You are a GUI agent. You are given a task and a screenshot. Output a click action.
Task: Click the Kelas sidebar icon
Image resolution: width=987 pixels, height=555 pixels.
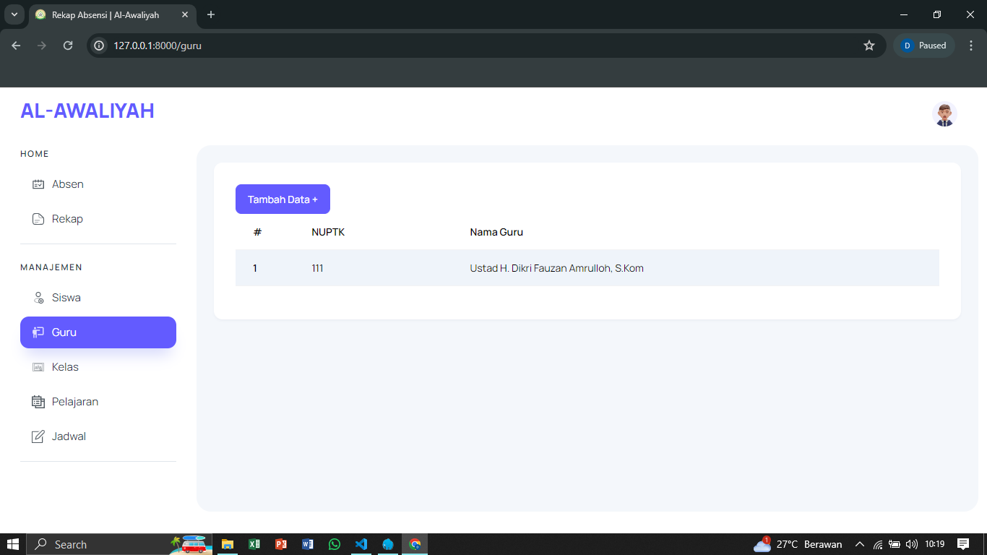pyautogui.click(x=38, y=367)
